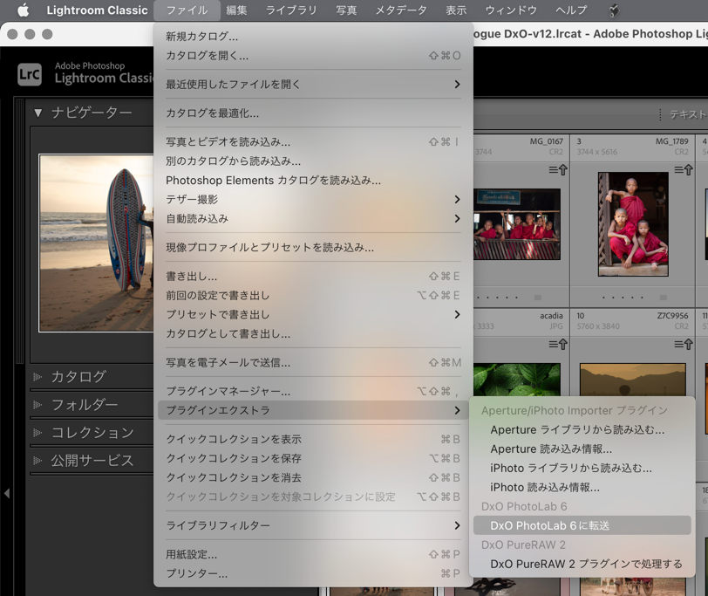Choose 現像プロファイルとプリセットを読み込み...
The image size is (708, 596).
coord(313,247)
